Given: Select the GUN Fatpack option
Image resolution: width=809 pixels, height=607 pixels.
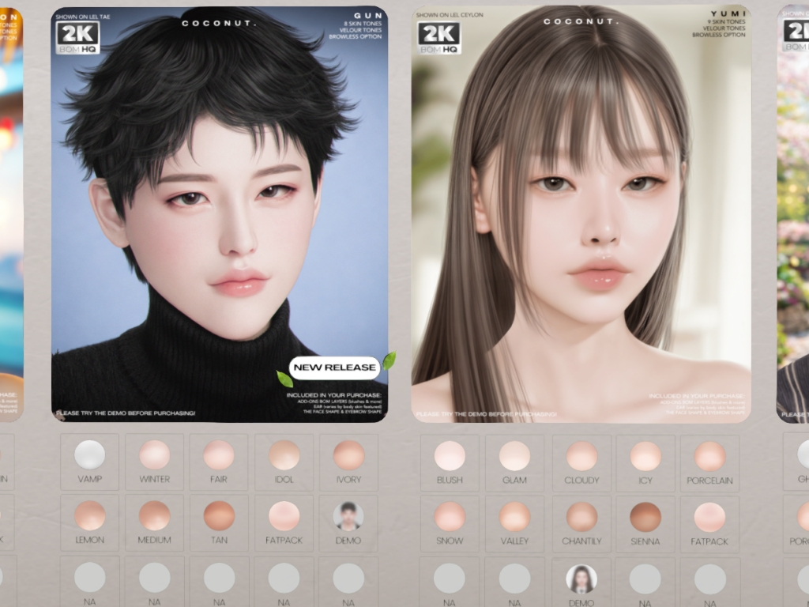Looking at the screenshot, I should coord(284,517).
